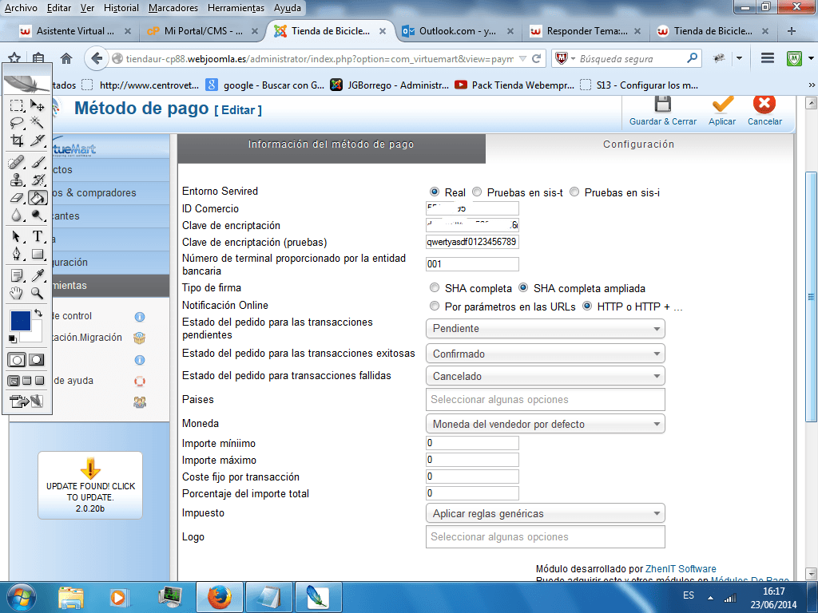This screenshot has width=818, height=613.
Task: Select the Slice tool
Action: pos(37,140)
